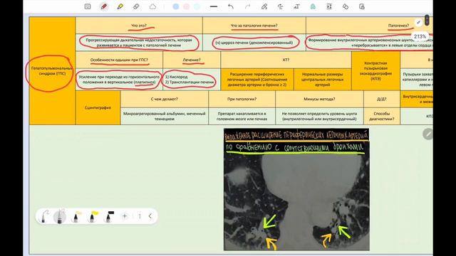
Task: Choose the selected gray pen in floating palette
Action: pos(60,216)
